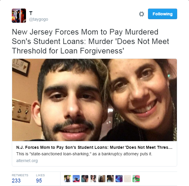Open the purple-blue liker avatar

click(119, 179)
